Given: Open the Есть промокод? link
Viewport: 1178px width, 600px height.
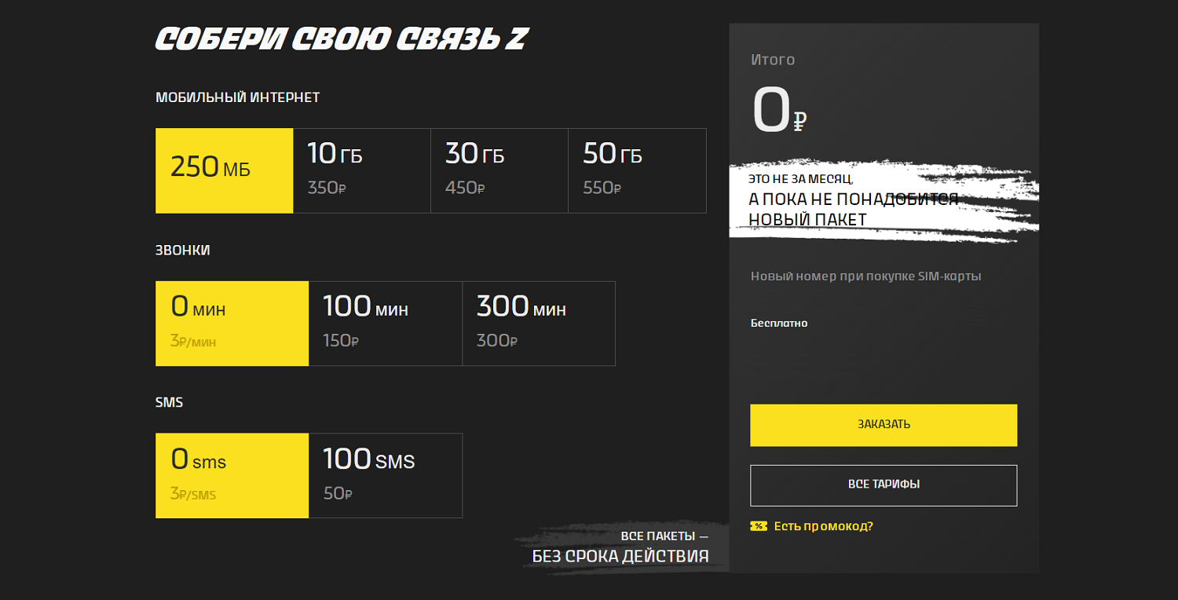Looking at the screenshot, I should point(823,526).
